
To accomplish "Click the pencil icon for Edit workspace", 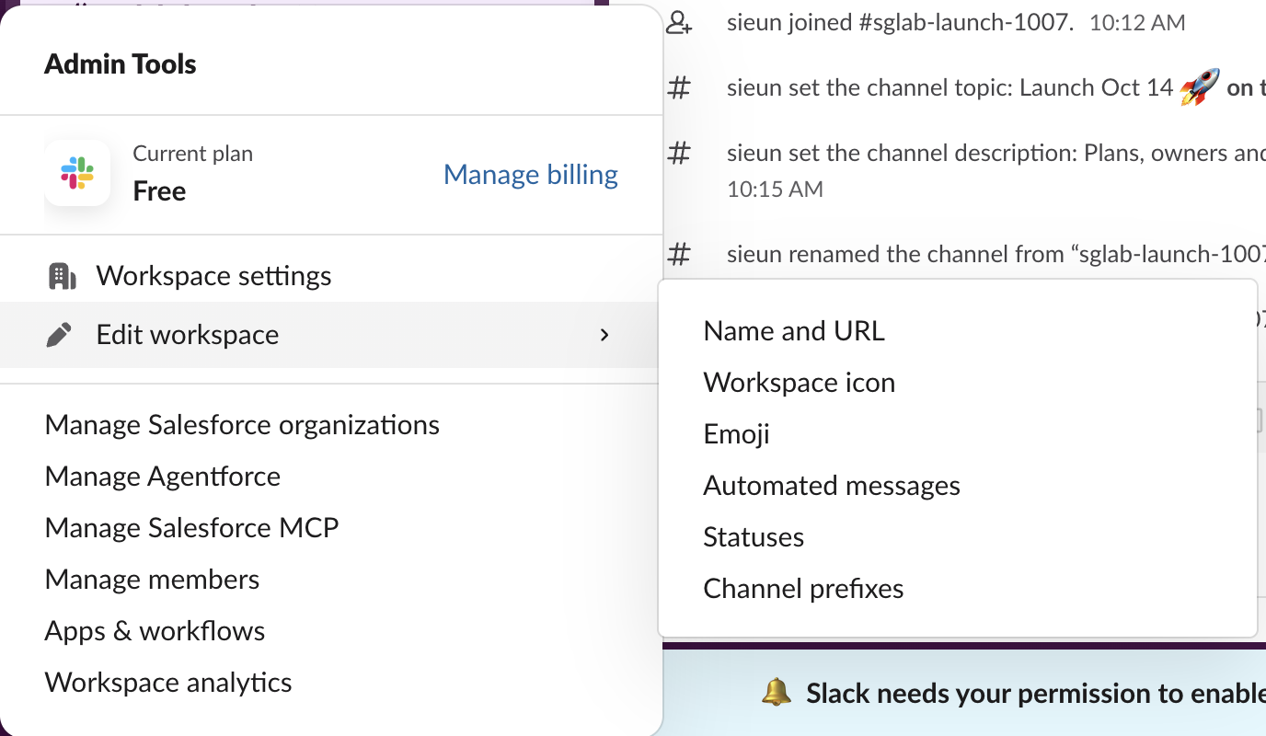I will click(59, 335).
